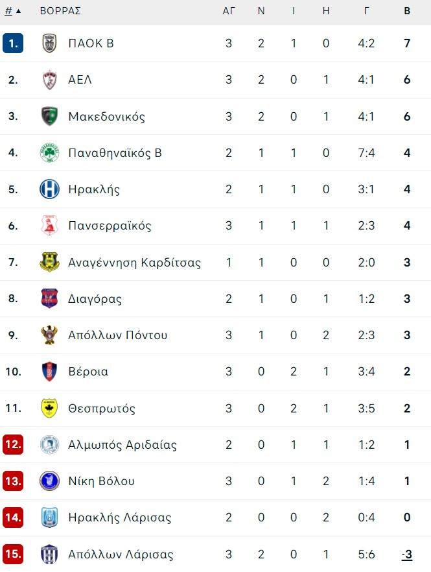Image resolution: width=431 pixels, height=572 pixels.
Task: Select the Θεσπρωτός yellow shield logo
Action: [x=50, y=408]
